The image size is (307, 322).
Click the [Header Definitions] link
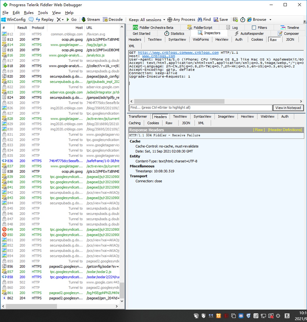pyautogui.click(x=285, y=130)
